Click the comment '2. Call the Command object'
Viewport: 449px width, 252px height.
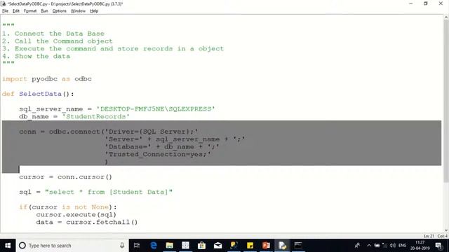coord(58,41)
